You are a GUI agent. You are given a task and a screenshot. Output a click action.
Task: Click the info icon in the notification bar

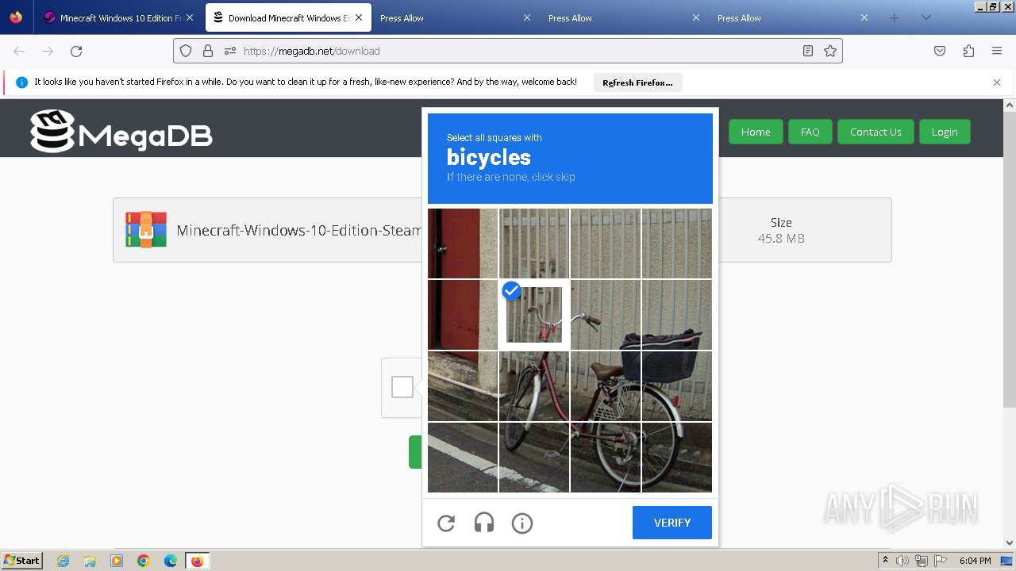(x=21, y=82)
